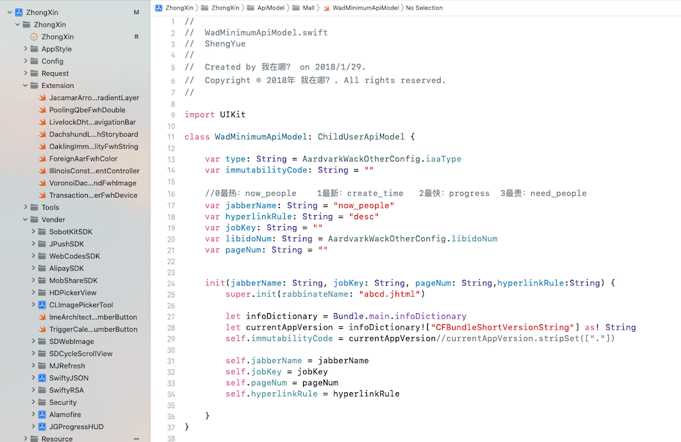
Task: Select the SwiftyJSON project icon
Action: pos(42,378)
